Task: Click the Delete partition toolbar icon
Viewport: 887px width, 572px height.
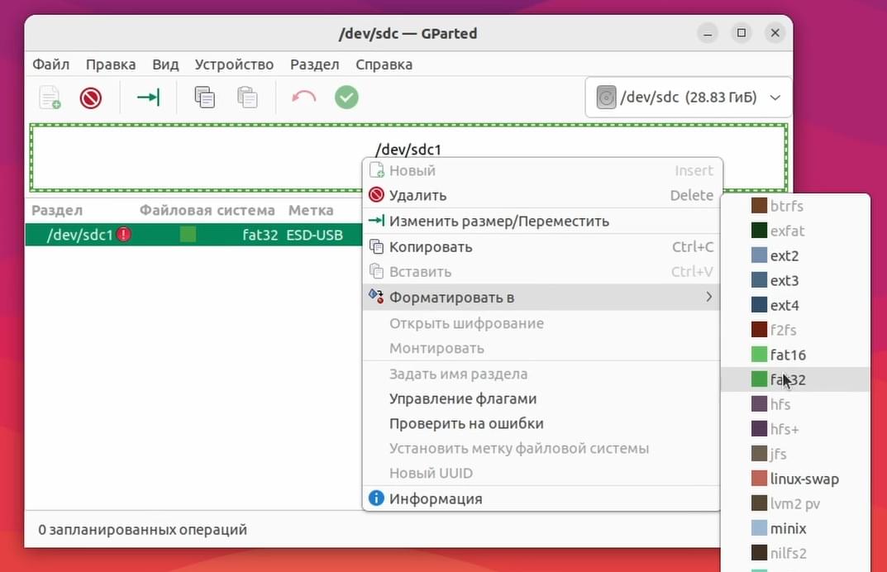Action: [x=90, y=98]
